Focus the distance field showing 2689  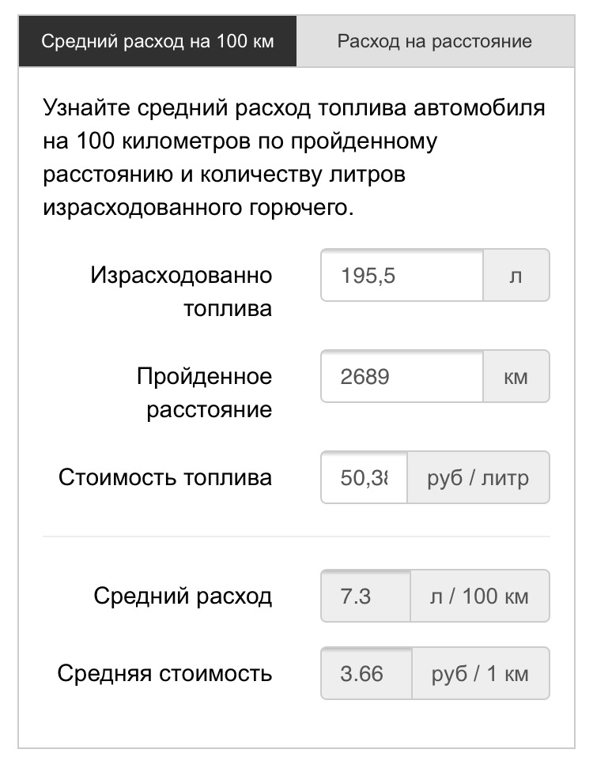[x=402, y=376]
